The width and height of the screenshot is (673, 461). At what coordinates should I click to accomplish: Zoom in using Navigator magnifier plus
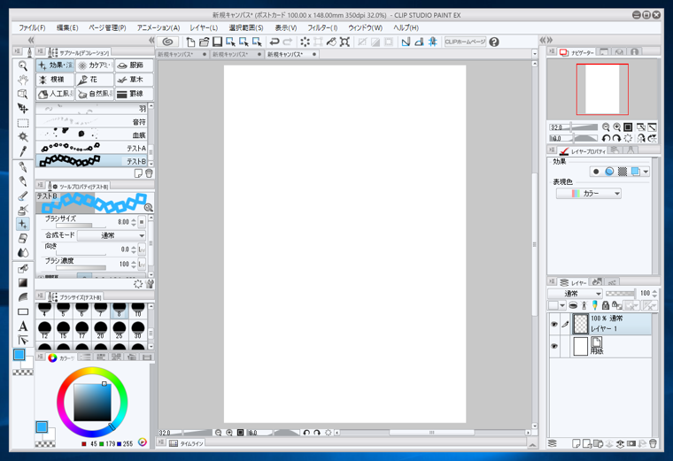[617, 127]
